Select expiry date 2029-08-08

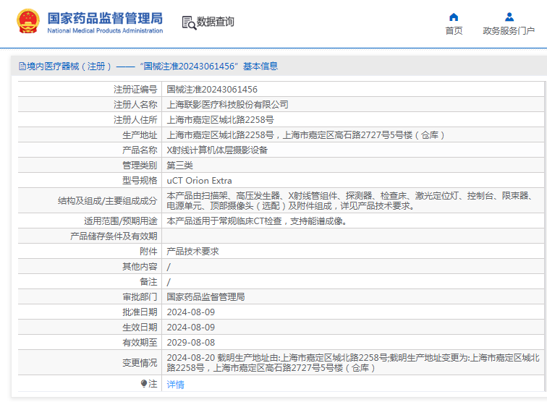pos(191,343)
